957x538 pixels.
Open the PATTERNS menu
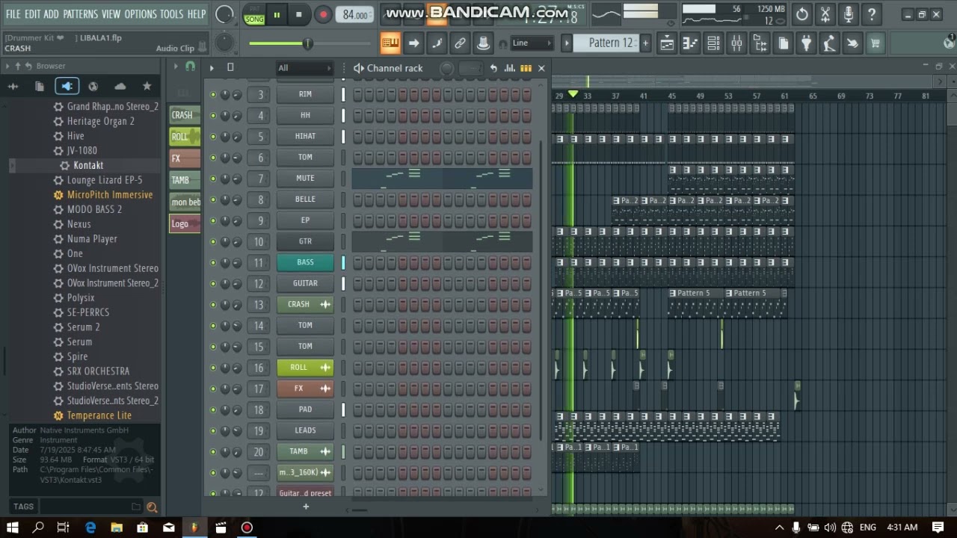tap(80, 14)
